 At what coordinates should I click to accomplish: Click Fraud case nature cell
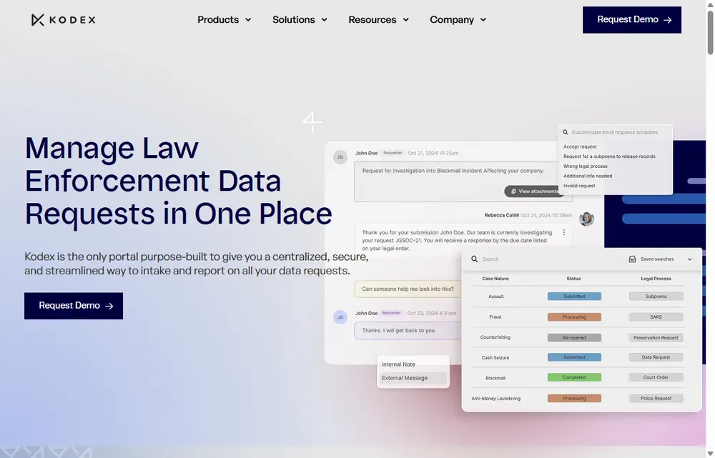click(495, 317)
